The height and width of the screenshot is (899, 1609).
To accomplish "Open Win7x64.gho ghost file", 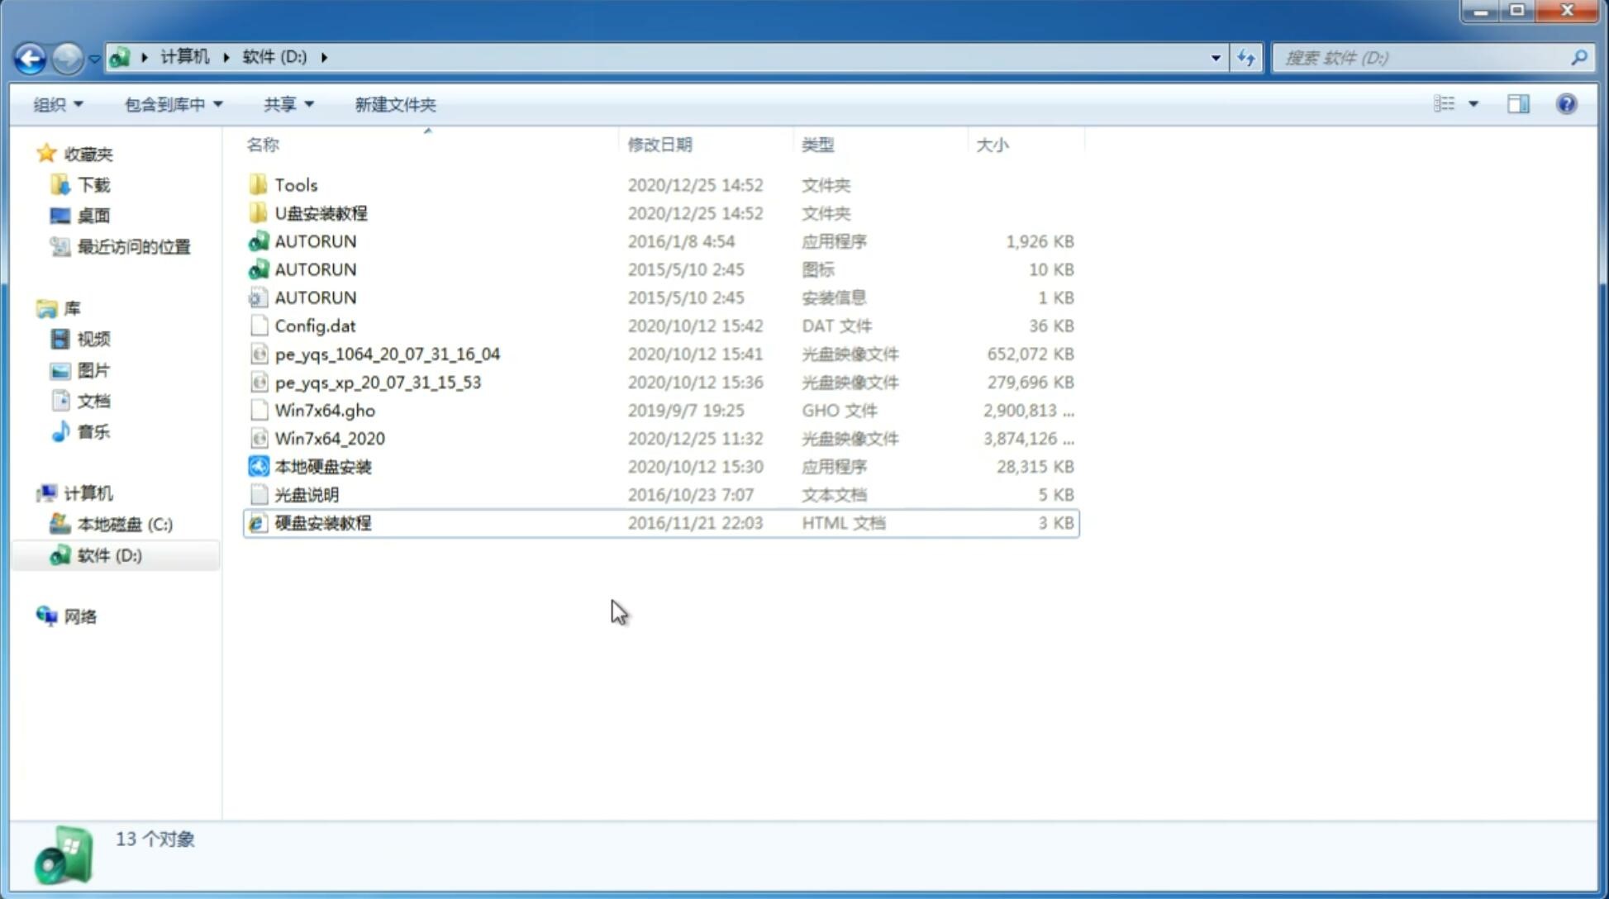I will point(326,410).
